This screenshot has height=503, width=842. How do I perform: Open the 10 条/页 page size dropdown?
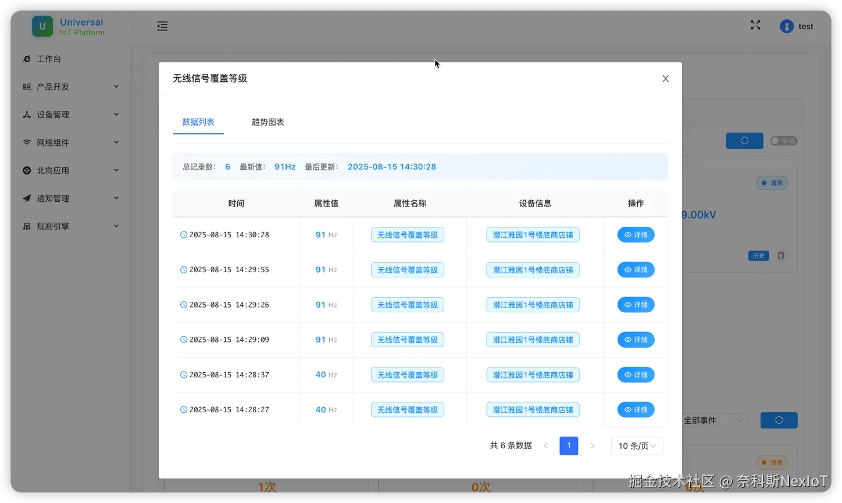[x=636, y=445]
